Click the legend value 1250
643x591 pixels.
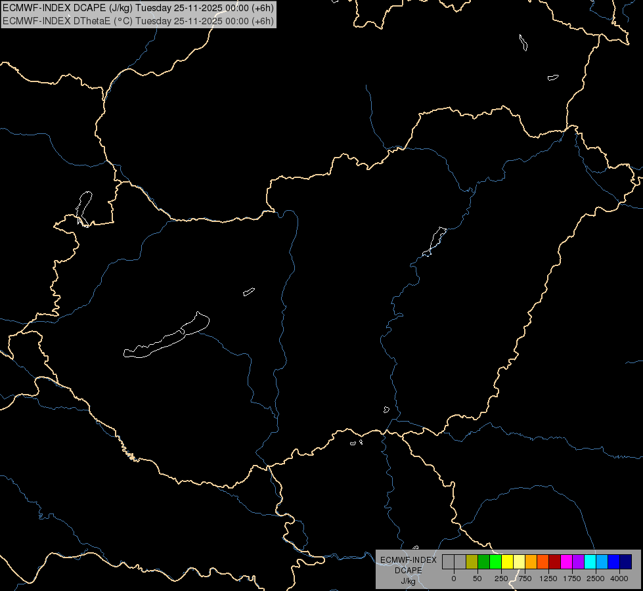coord(548,579)
